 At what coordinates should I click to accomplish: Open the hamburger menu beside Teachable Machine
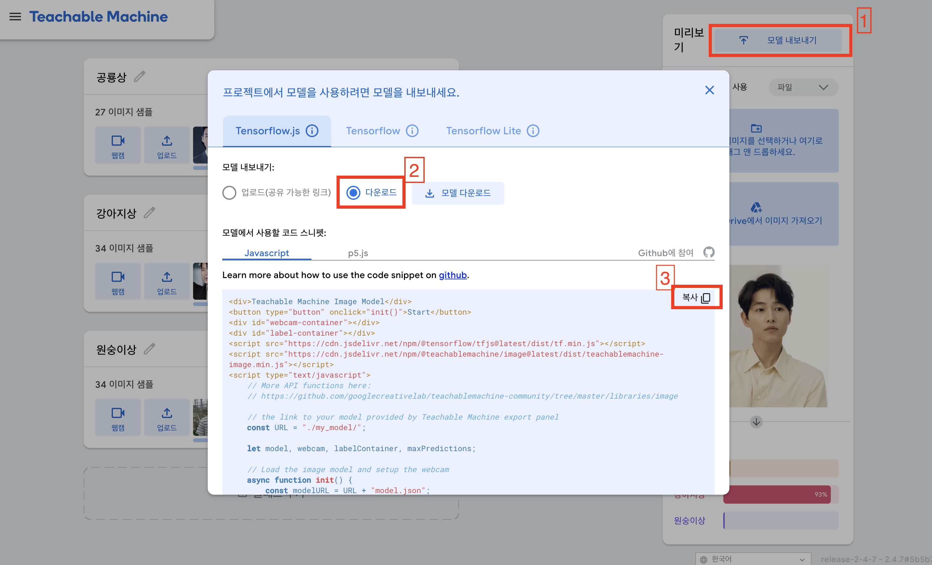pos(15,17)
